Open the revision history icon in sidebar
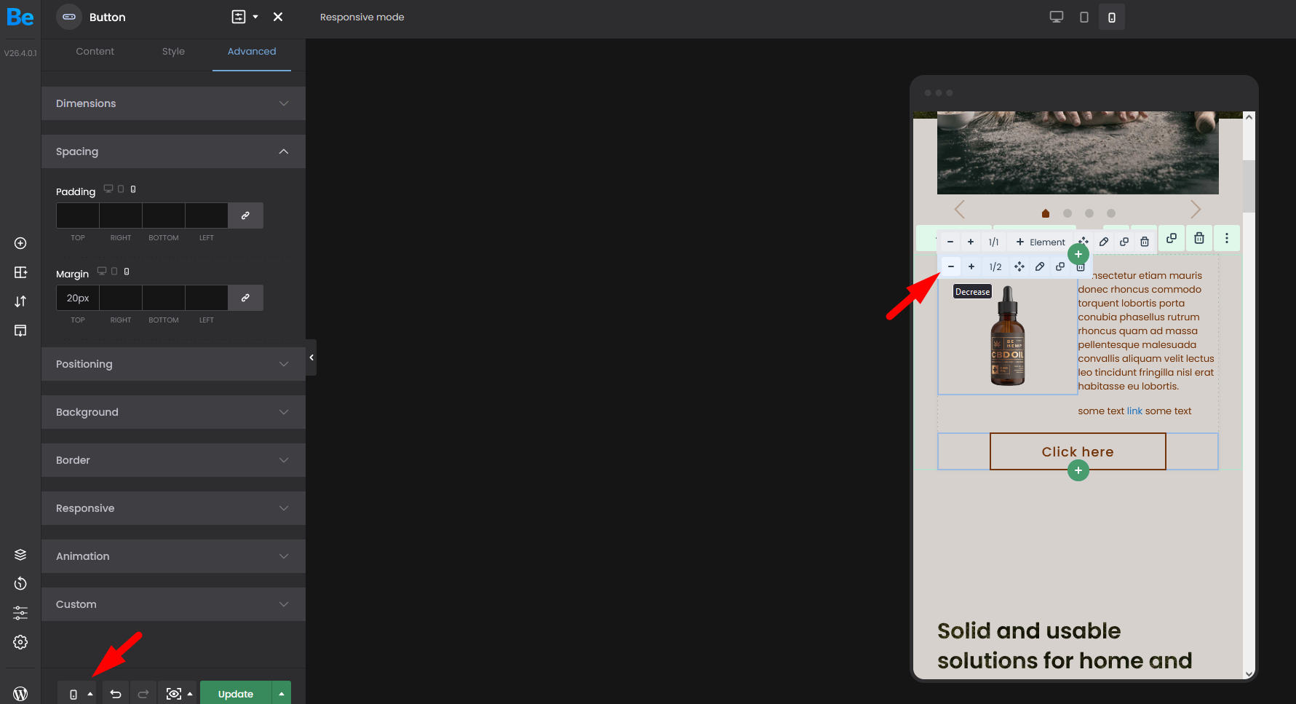This screenshot has width=1296, height=704. [x=20, y=583]
